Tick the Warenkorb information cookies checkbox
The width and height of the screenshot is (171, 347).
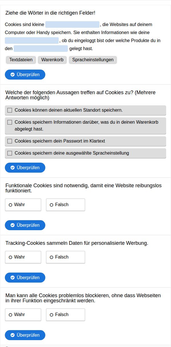click(x=10, y=122)
